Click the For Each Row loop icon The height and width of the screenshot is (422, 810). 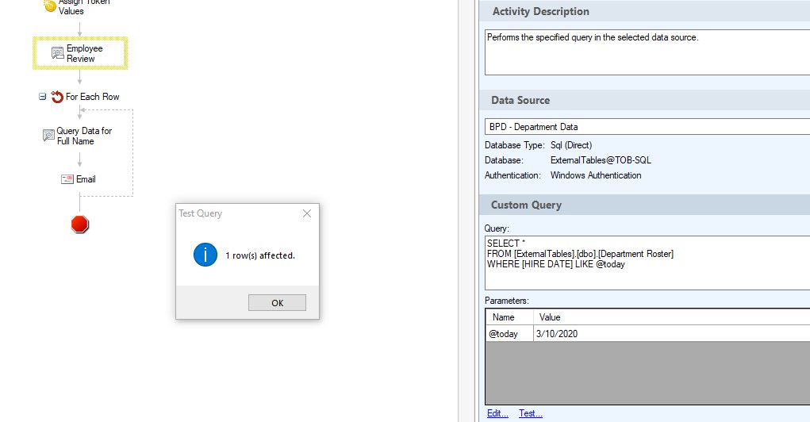57,97
